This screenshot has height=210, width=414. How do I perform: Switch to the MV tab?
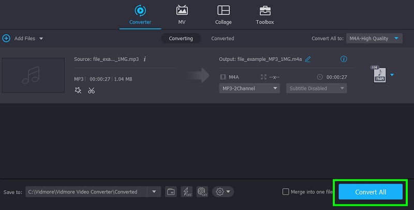point(182,14)
